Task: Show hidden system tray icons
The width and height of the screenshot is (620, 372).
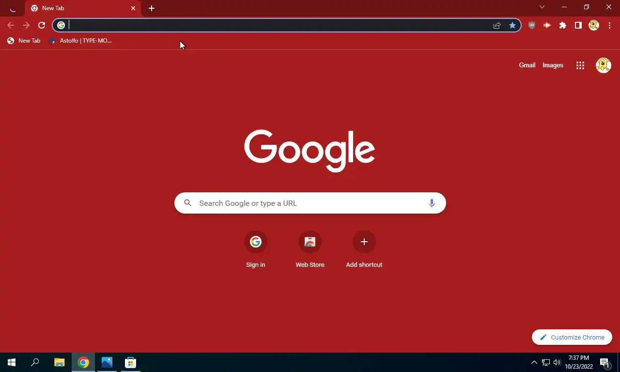Action: point(534,362)
